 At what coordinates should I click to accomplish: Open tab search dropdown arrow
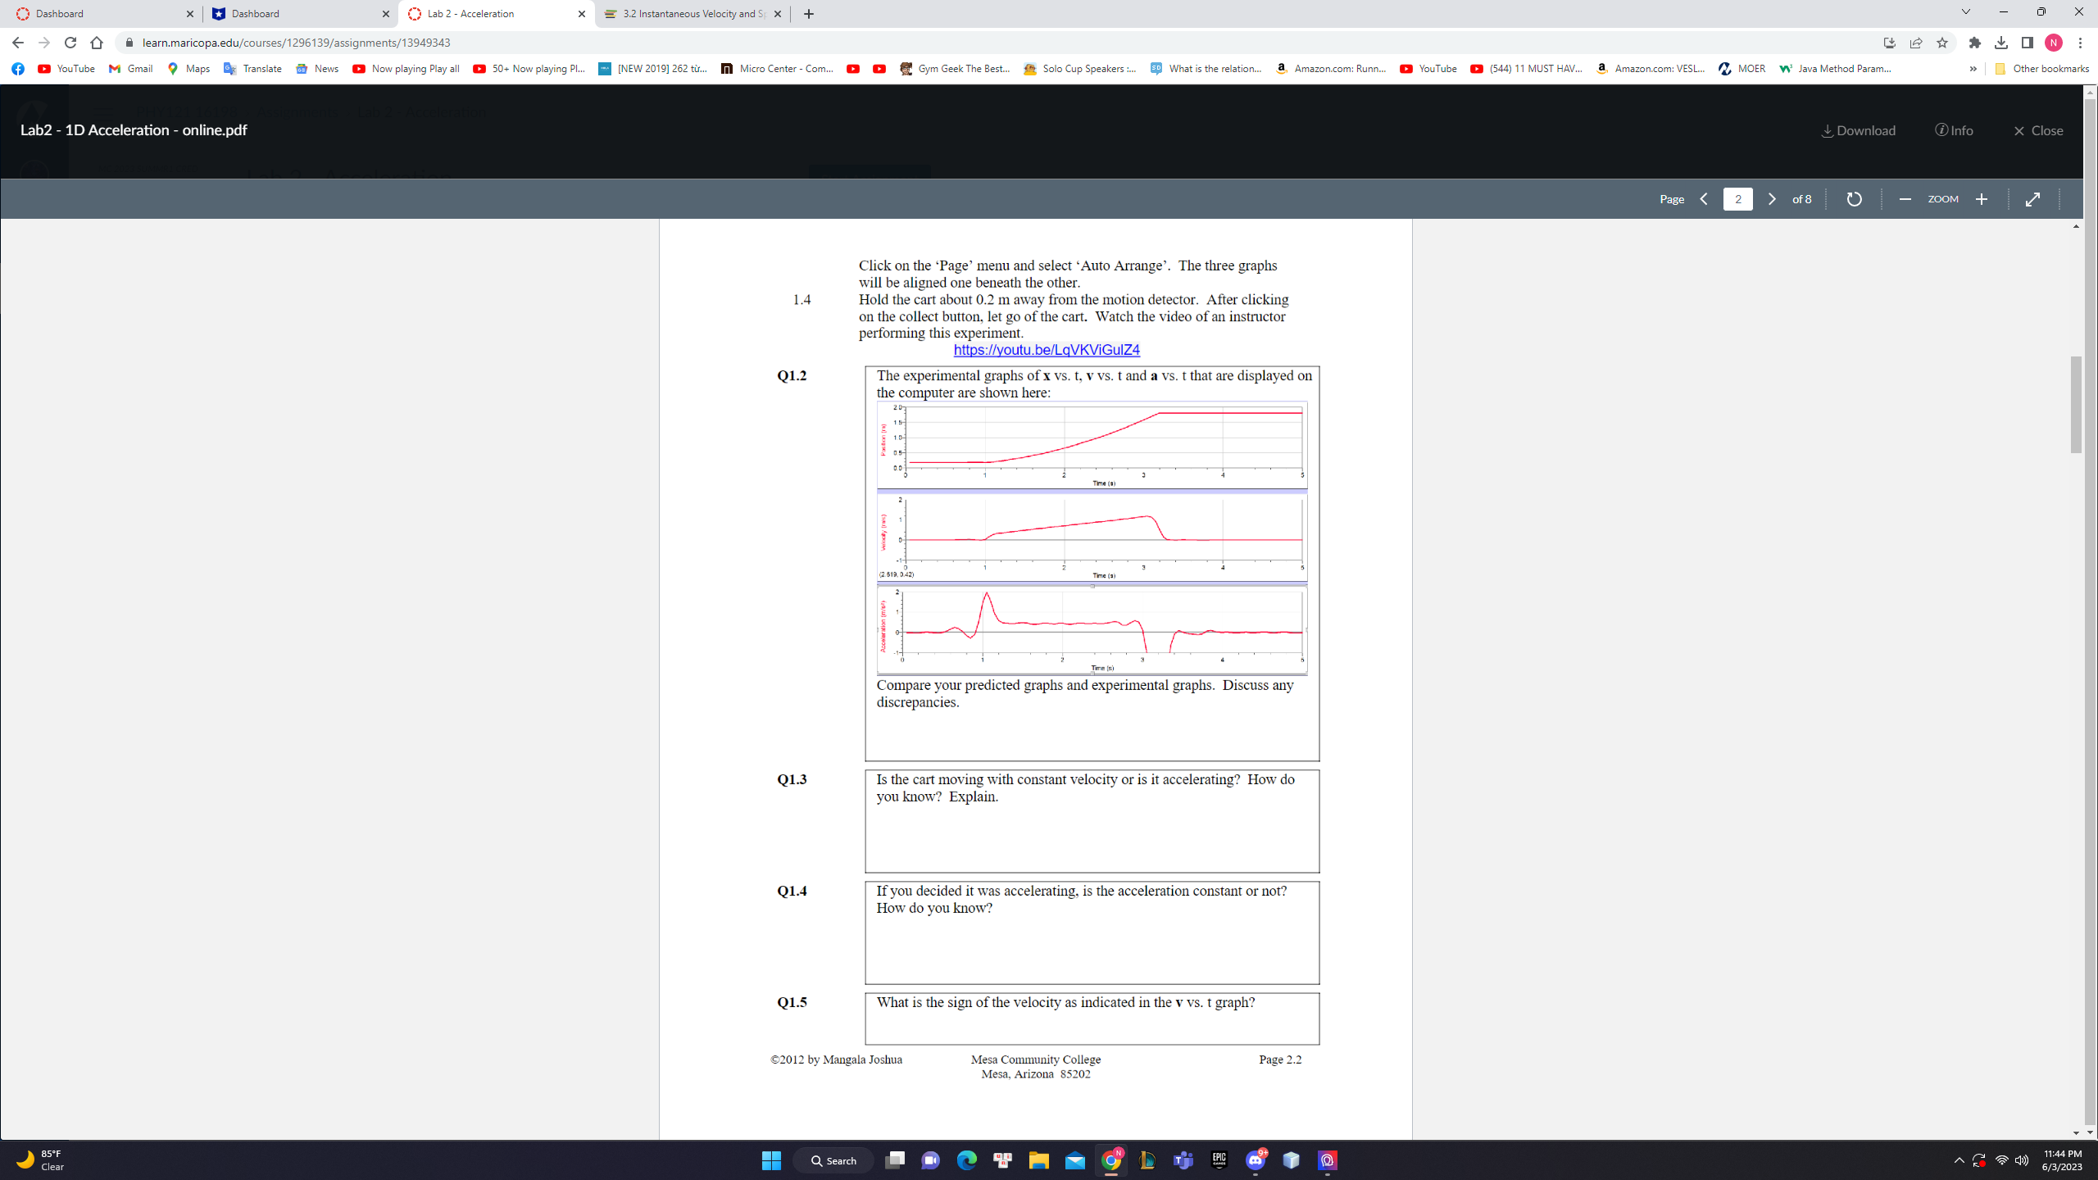(x=1965, y=12)
